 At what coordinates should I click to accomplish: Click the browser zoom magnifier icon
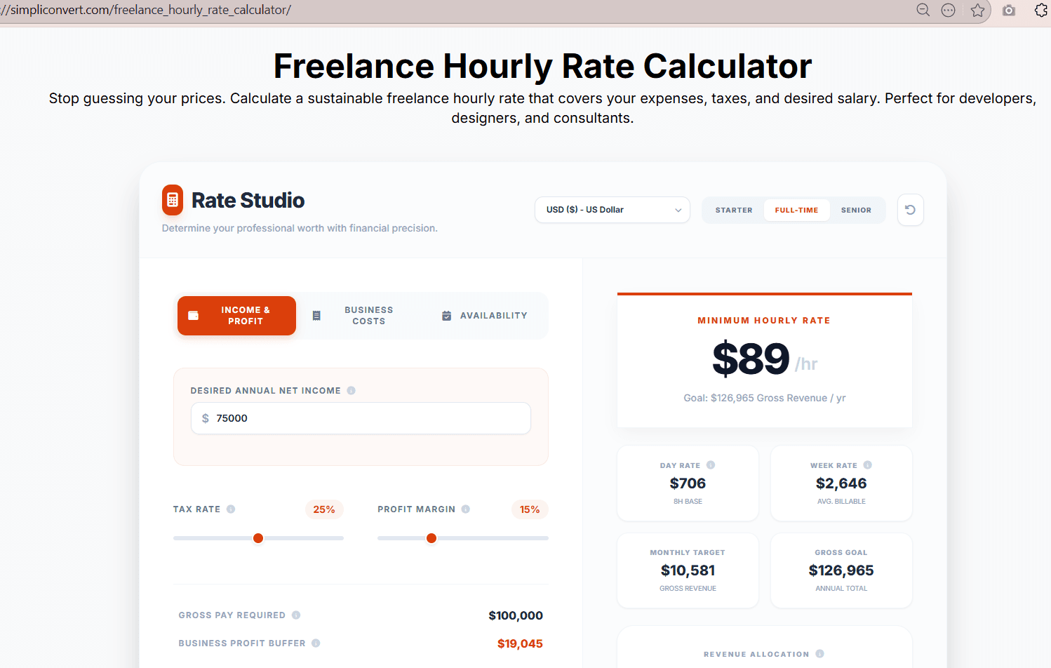tap(923, 10)
